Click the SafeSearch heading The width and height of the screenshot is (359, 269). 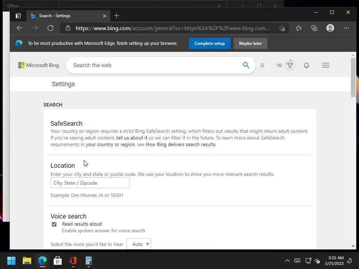66,124
